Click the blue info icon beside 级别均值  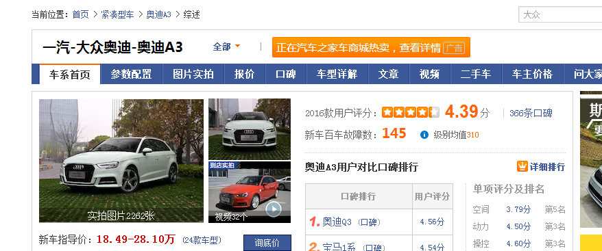424,135
